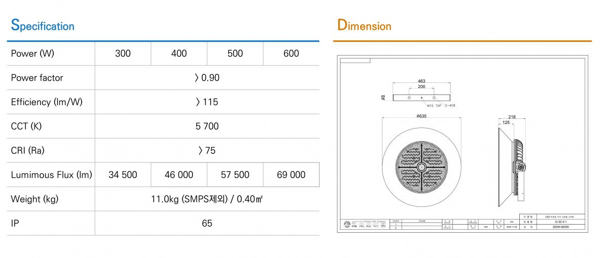The image size is (608, 258).
Task: Click the 75 CRI value
Action: [207, 151]
